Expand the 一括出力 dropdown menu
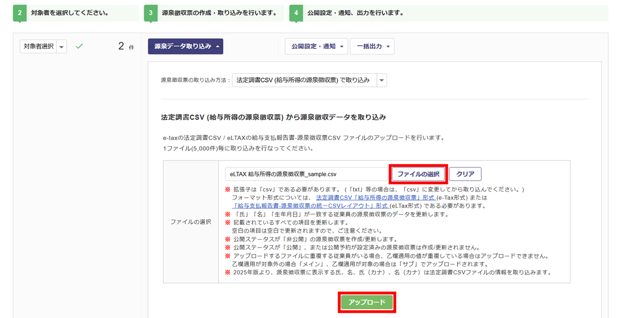 [x=372, y=47]
